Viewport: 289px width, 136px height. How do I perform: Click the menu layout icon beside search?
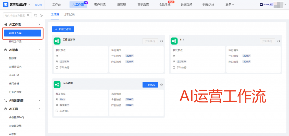36,15
